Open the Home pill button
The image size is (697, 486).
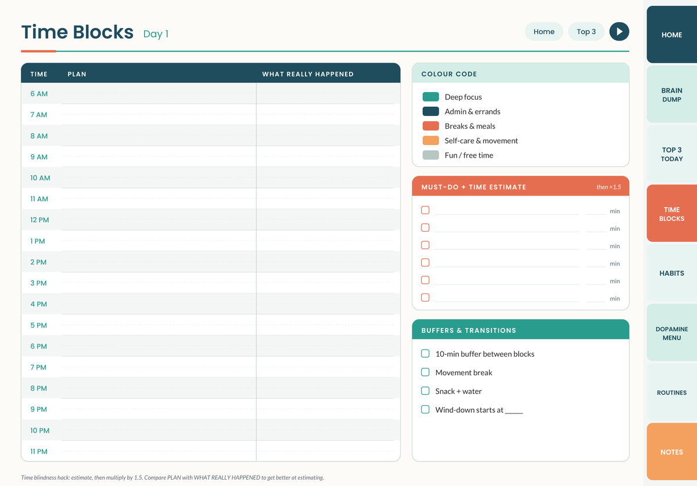pos(544,31)
